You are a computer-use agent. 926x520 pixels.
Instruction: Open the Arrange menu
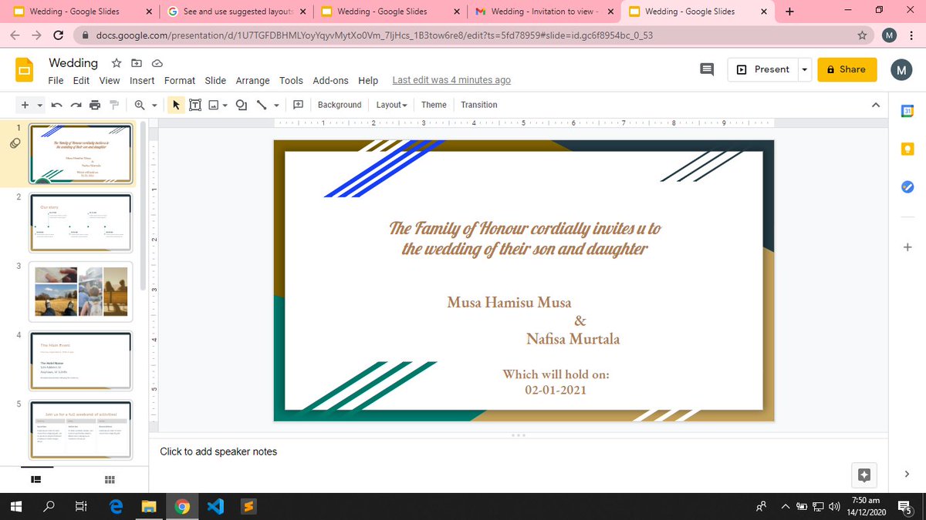pos(253,80)
